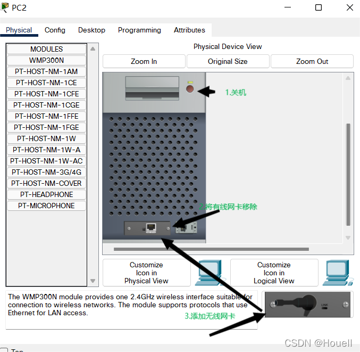
Task: Click the module list scroll down arrow
Action: tap(93, 281)
